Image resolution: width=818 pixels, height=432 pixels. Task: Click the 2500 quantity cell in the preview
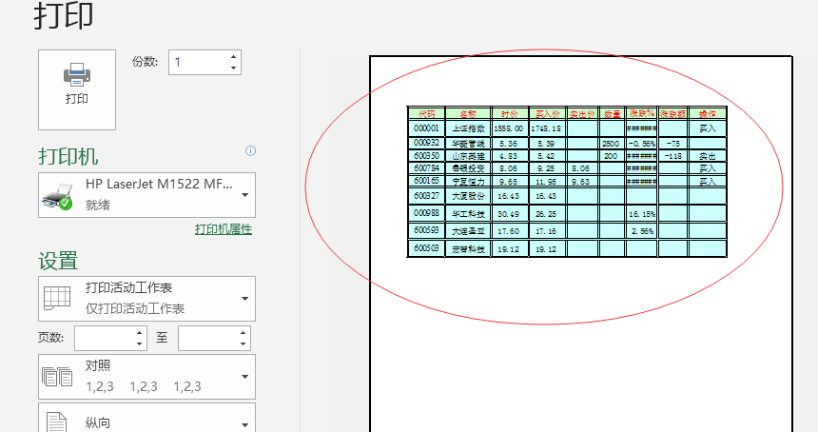[x=611, y=143]
